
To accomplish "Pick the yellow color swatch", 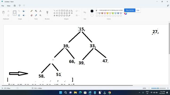I will tap(107, 13).
